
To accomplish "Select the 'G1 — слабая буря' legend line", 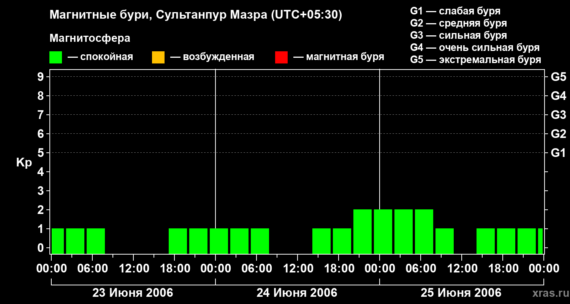I will coord(455,11).
